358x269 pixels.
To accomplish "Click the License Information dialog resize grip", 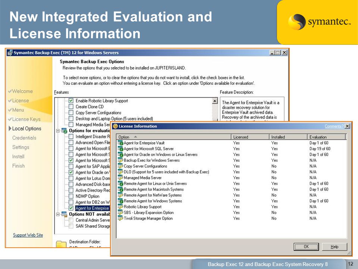I will pos(349,253).
